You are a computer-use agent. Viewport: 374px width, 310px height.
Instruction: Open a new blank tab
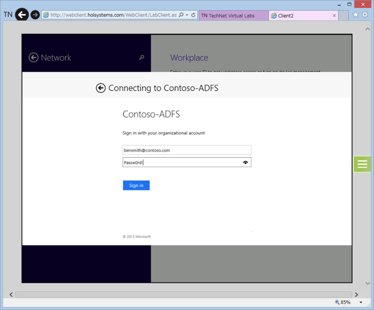click(x=343, y=15)
